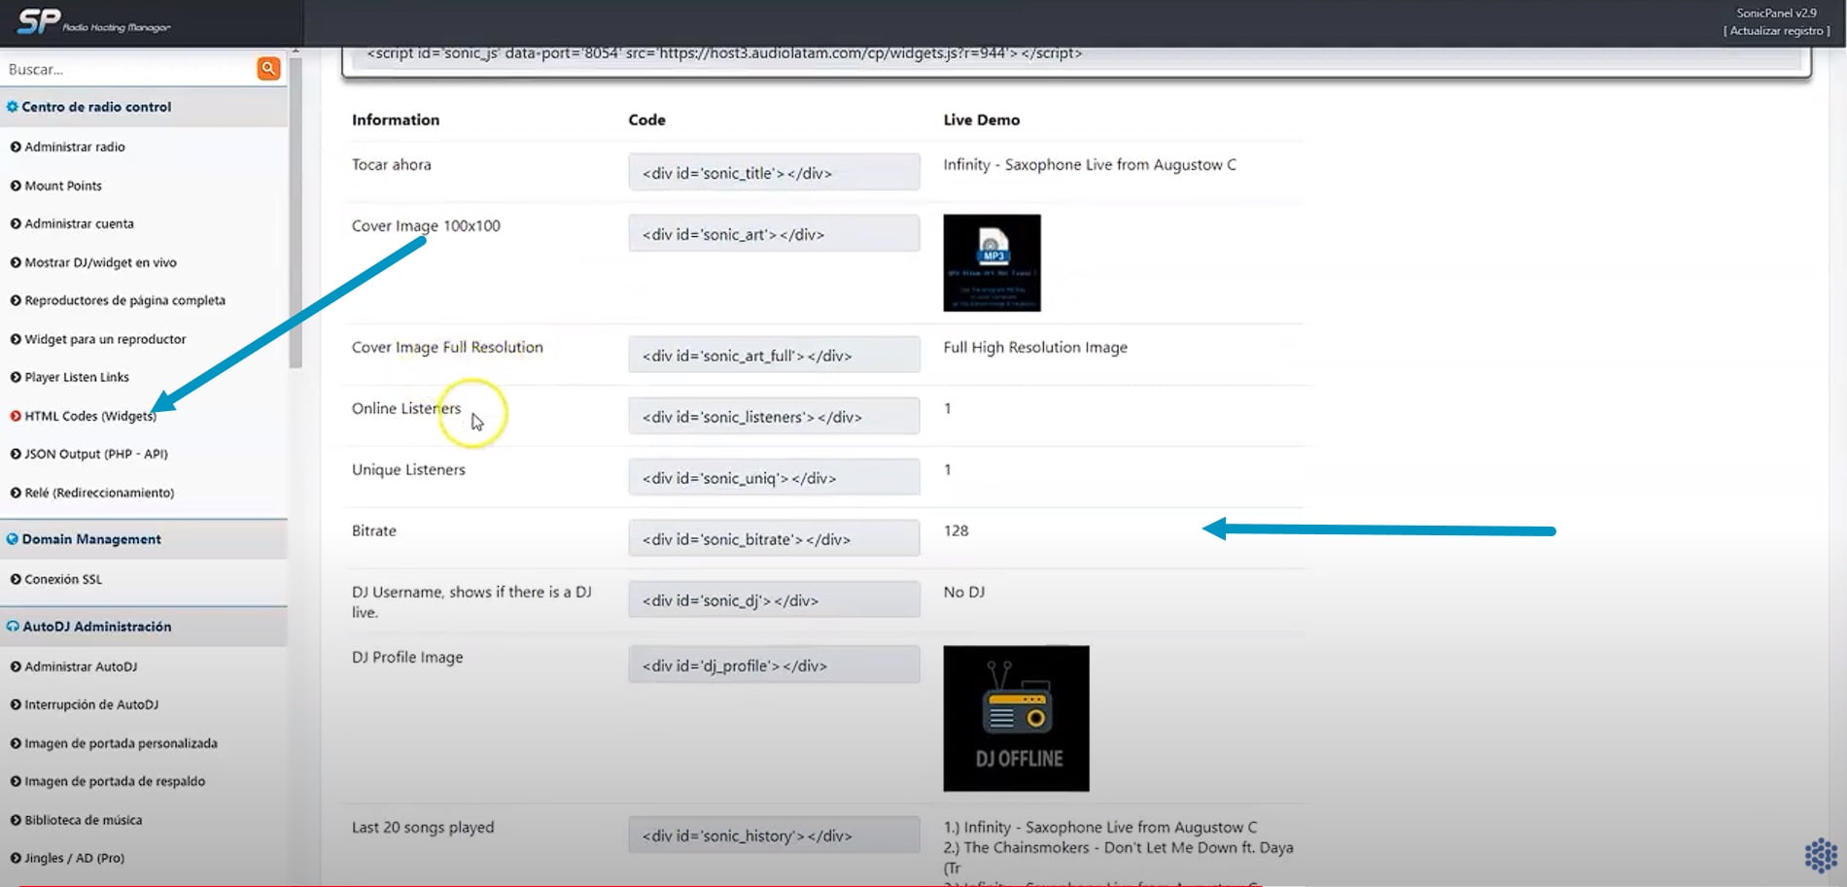Click the sonic_dj code field

tap(774, 600)
